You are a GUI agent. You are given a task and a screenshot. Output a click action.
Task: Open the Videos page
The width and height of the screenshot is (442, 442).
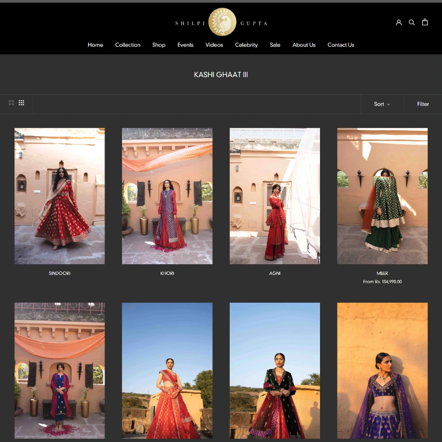214,45
